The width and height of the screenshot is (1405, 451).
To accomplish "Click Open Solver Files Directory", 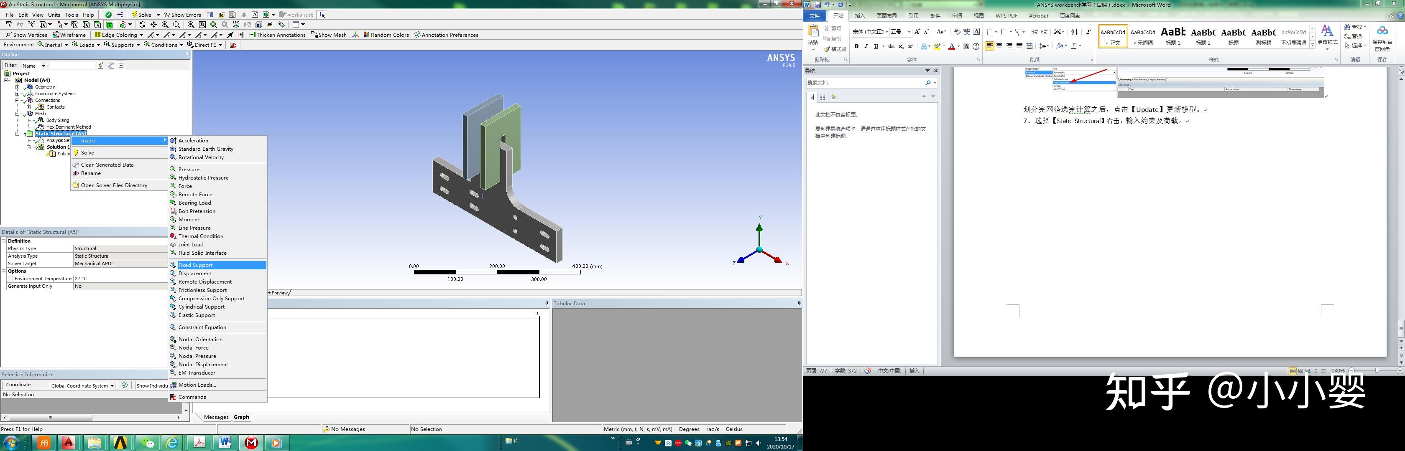I will click(113, 185).
